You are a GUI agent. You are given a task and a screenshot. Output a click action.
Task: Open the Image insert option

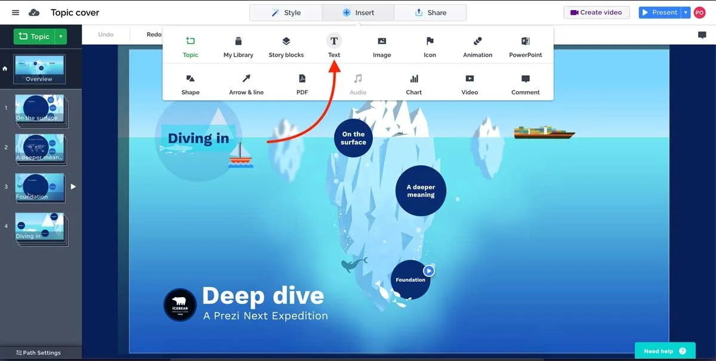click(381, 45)
